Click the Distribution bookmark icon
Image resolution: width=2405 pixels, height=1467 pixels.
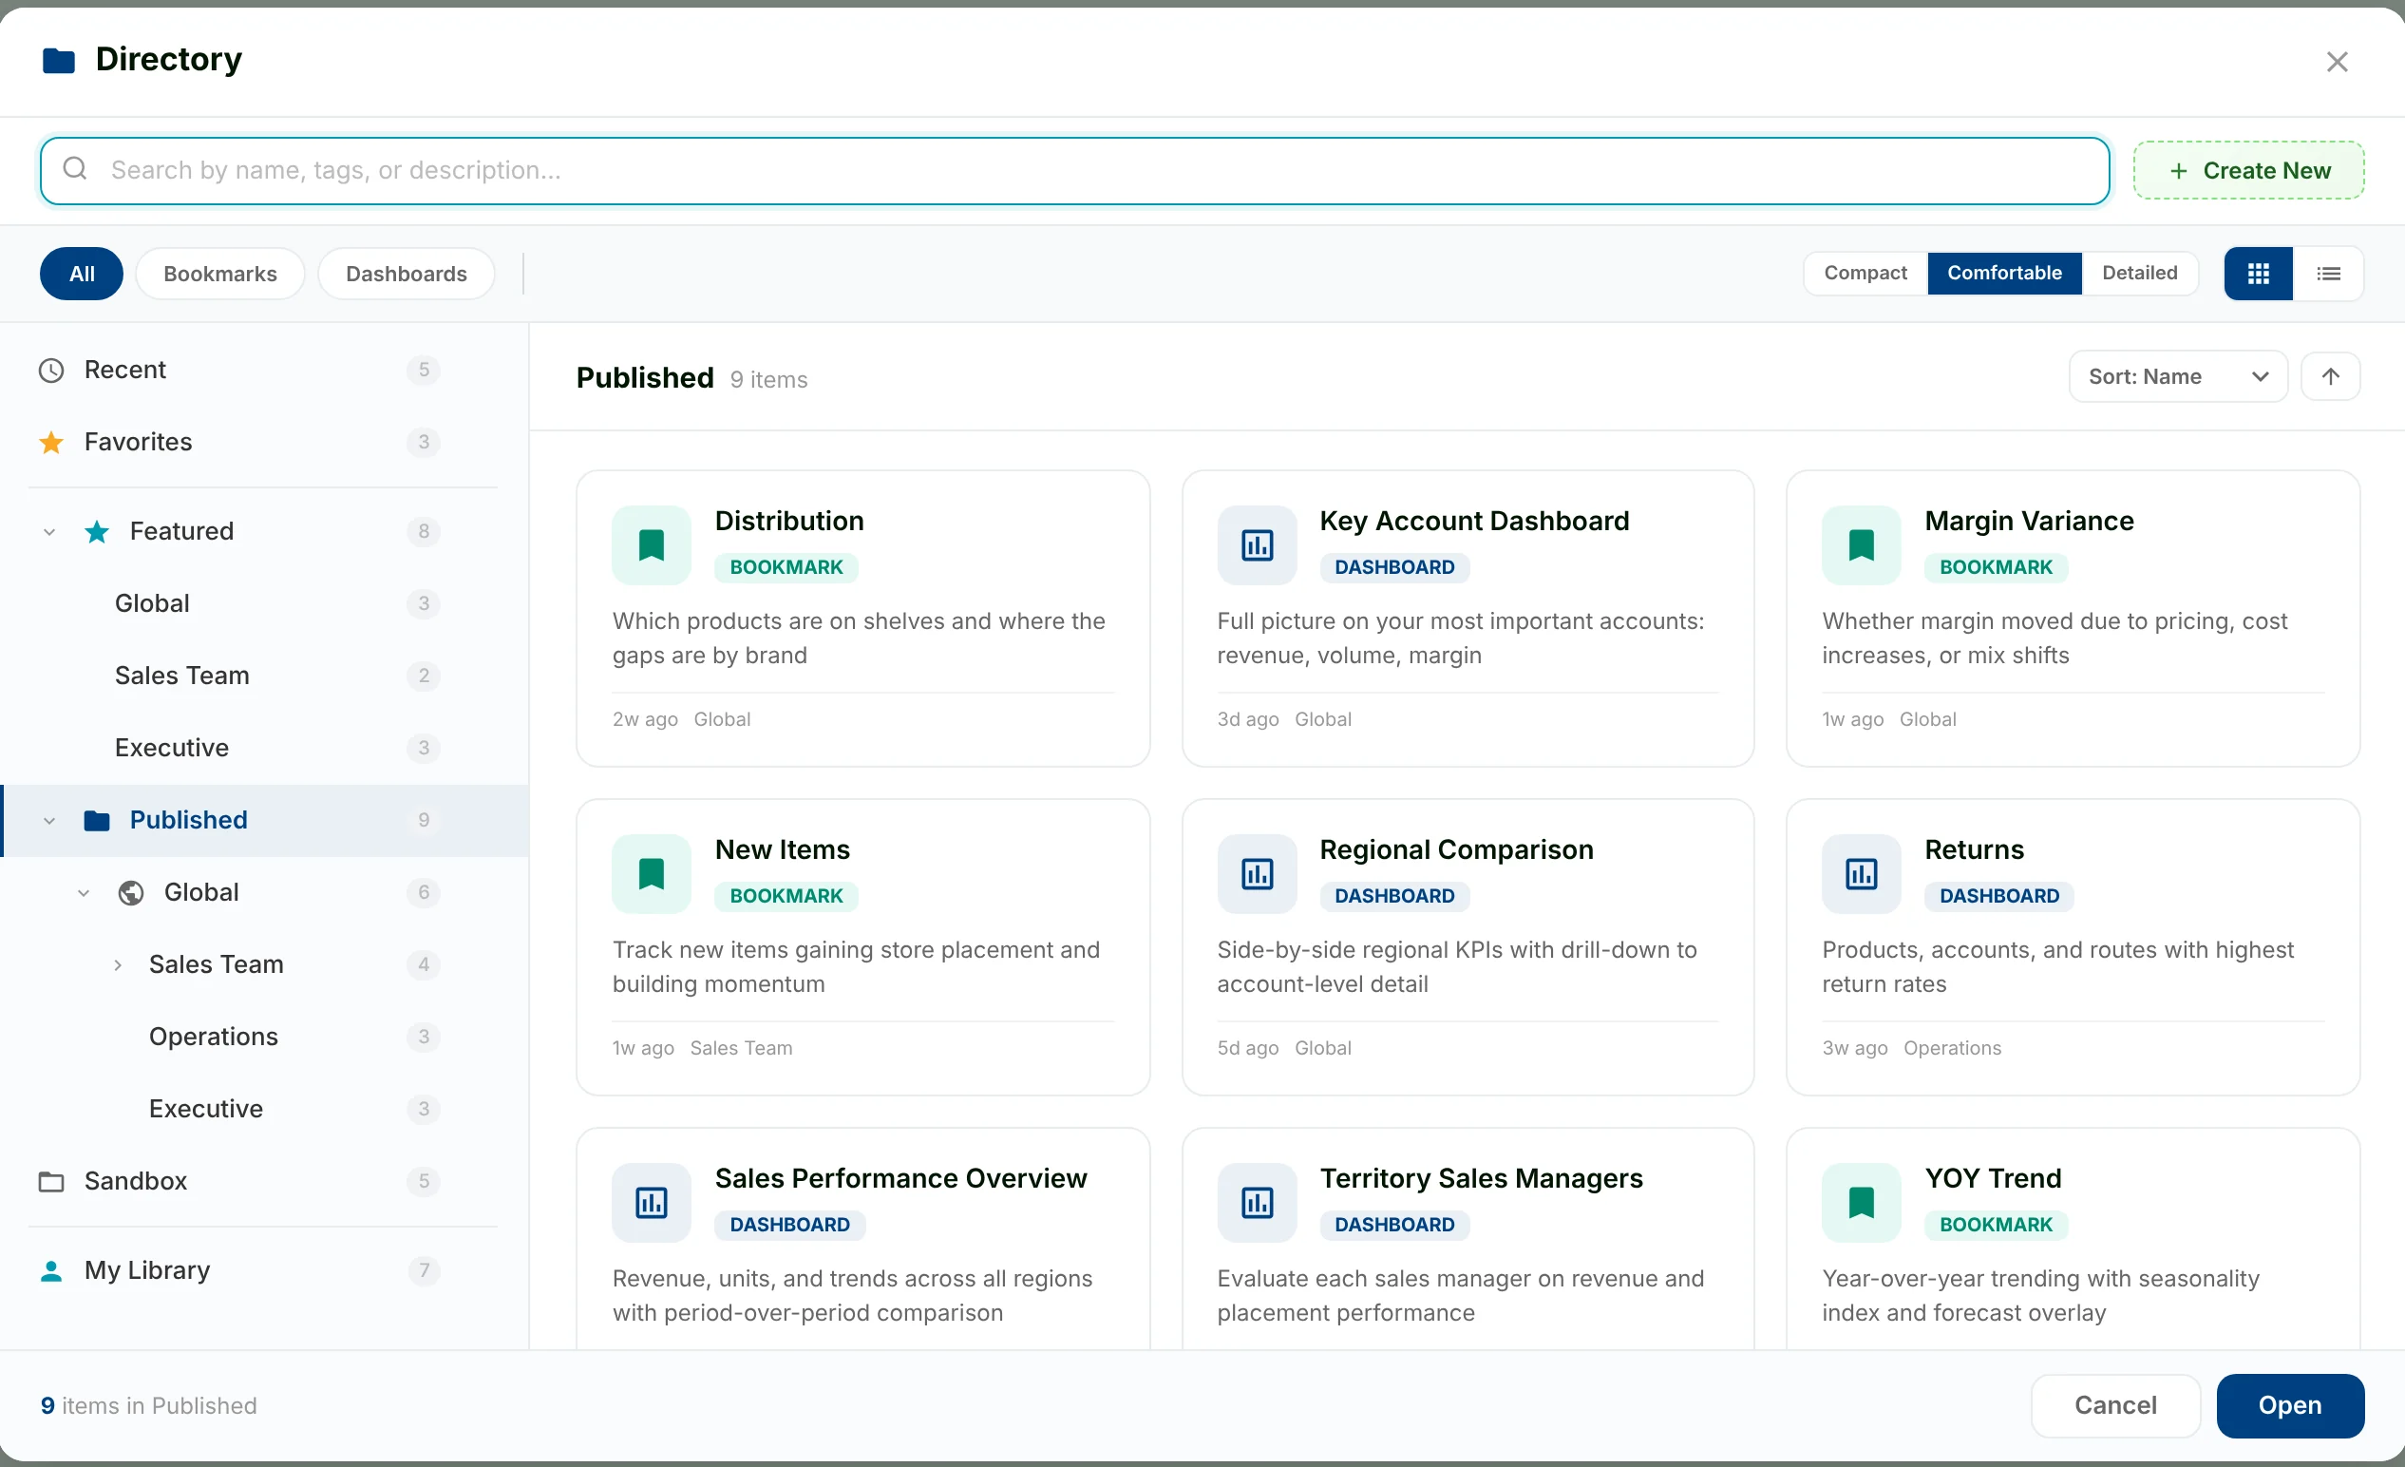tap(651, 544)
